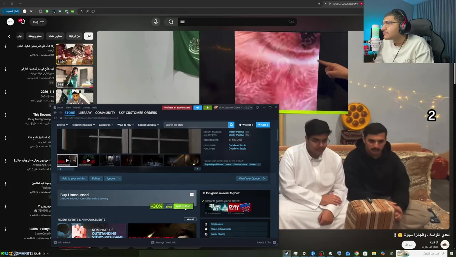Open a new browser tab
Screen dimensions: 456x257
[x=319, y=4]
